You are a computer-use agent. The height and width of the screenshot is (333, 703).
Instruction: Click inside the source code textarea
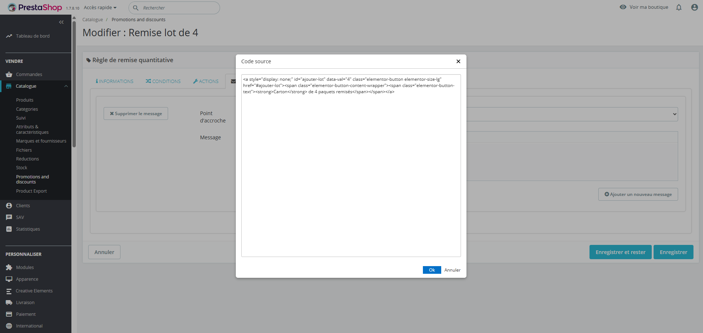click(x=351, y=166)
